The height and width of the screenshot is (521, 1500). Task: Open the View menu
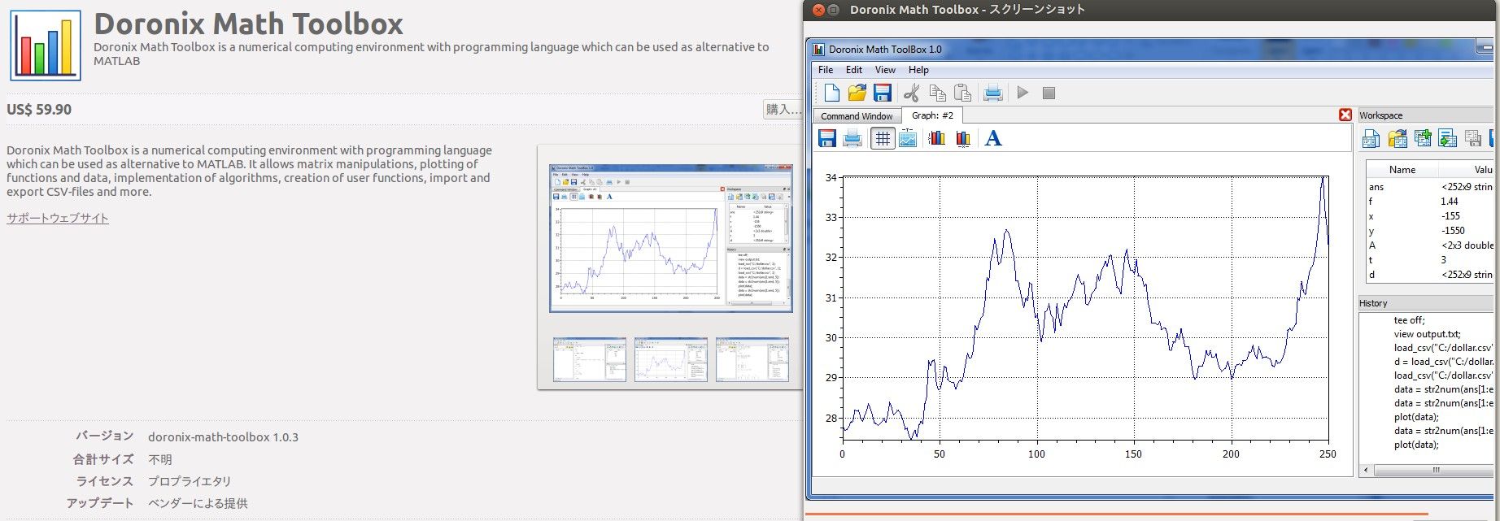coord(885,70)
